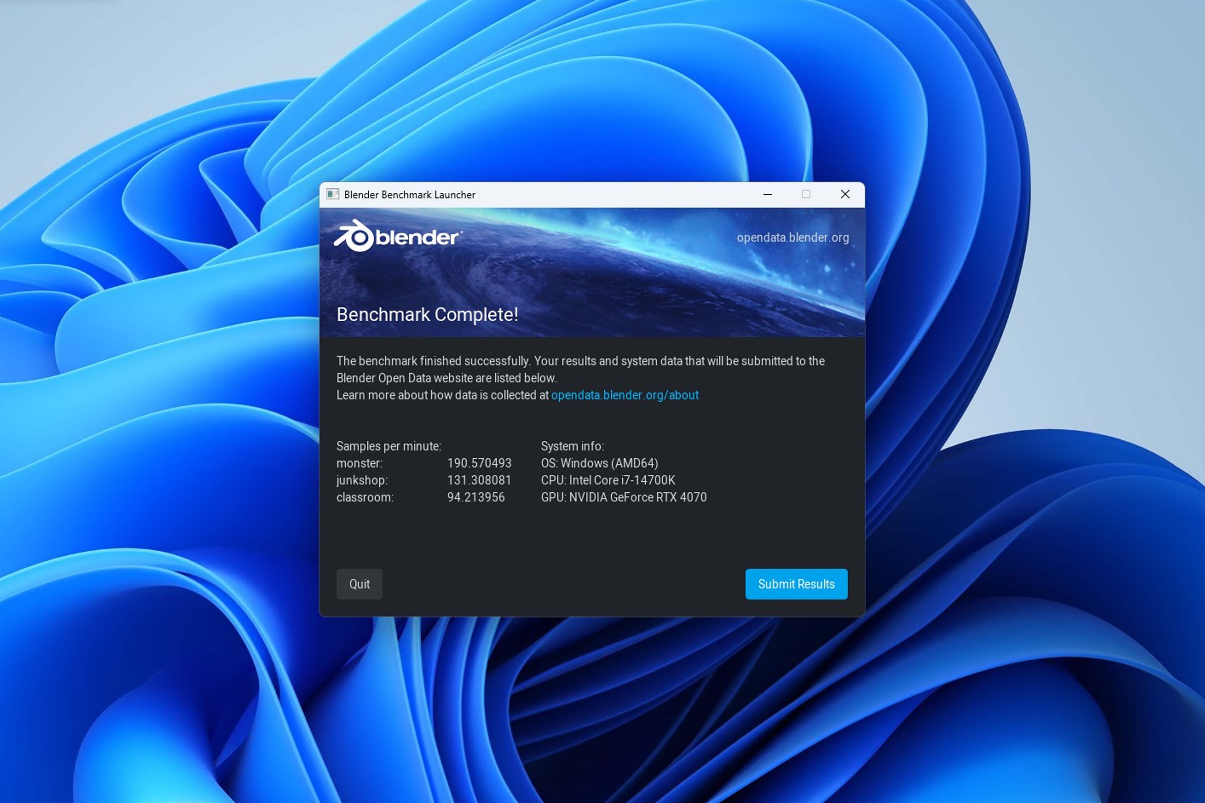Select the monster score 190.570493
Screen dimensions: 1205x803
tap(479, 463)
